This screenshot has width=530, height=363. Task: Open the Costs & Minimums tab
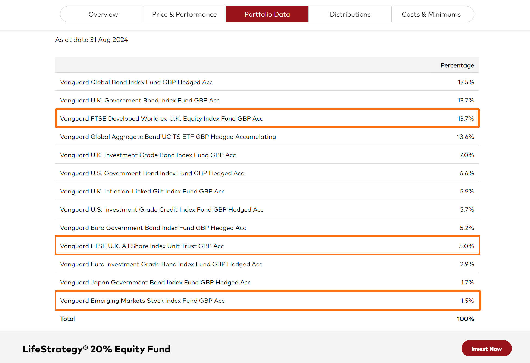tap(432, 14)
